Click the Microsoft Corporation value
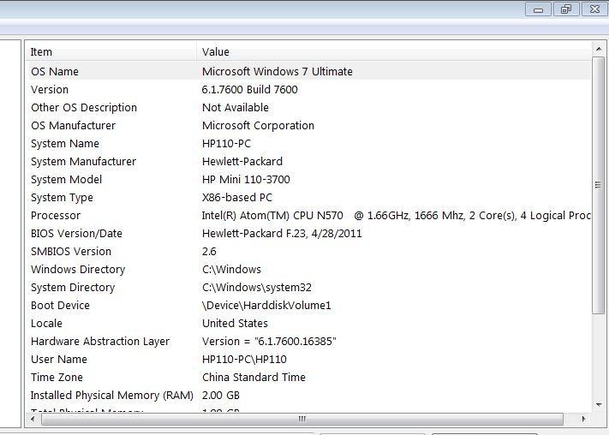 [259, 126]
